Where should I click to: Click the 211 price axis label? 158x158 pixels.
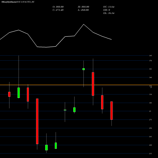click(150, 154)
